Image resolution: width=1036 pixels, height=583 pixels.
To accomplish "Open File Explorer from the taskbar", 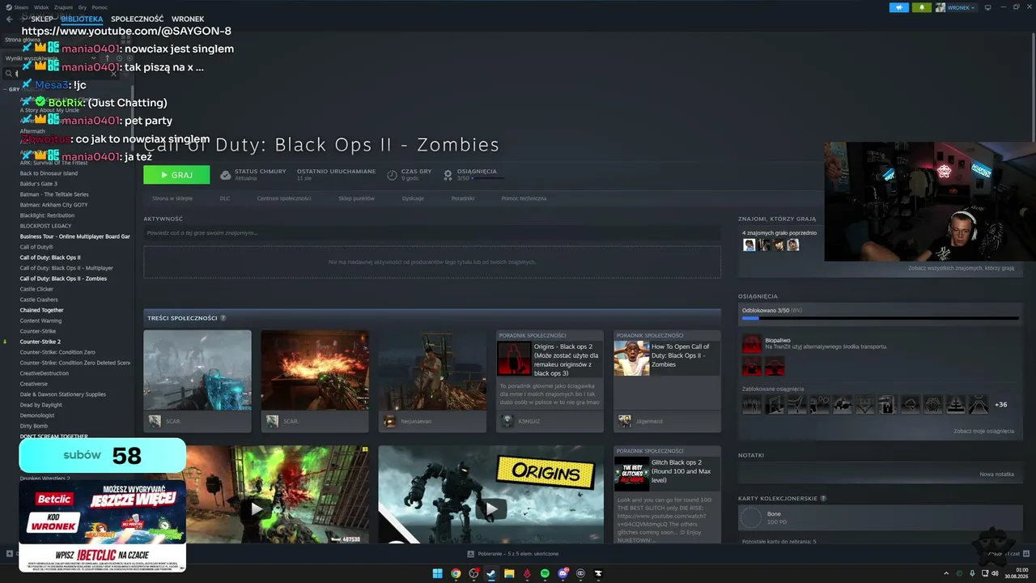I will (x=509, y=573).
